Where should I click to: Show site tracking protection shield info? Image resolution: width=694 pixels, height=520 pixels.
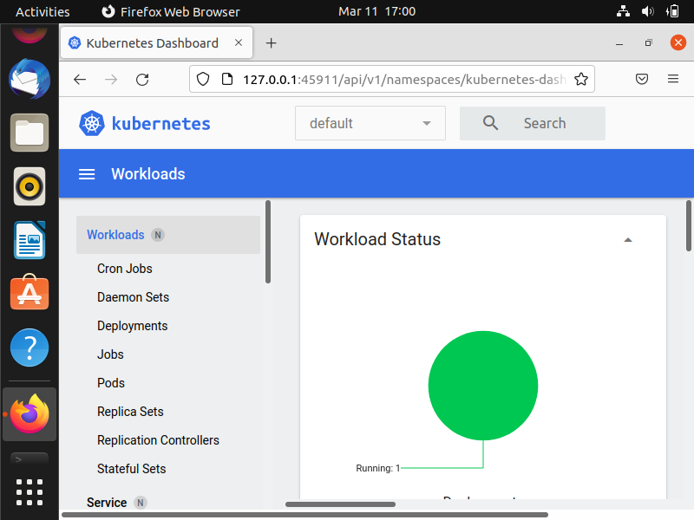(203, 79)
